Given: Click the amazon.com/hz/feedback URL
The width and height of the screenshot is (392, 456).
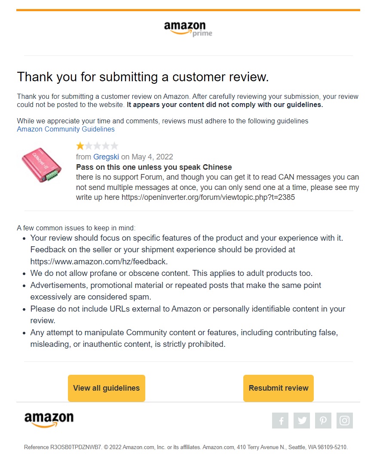Looking at the screenshot, I should [x=98, y=261].
